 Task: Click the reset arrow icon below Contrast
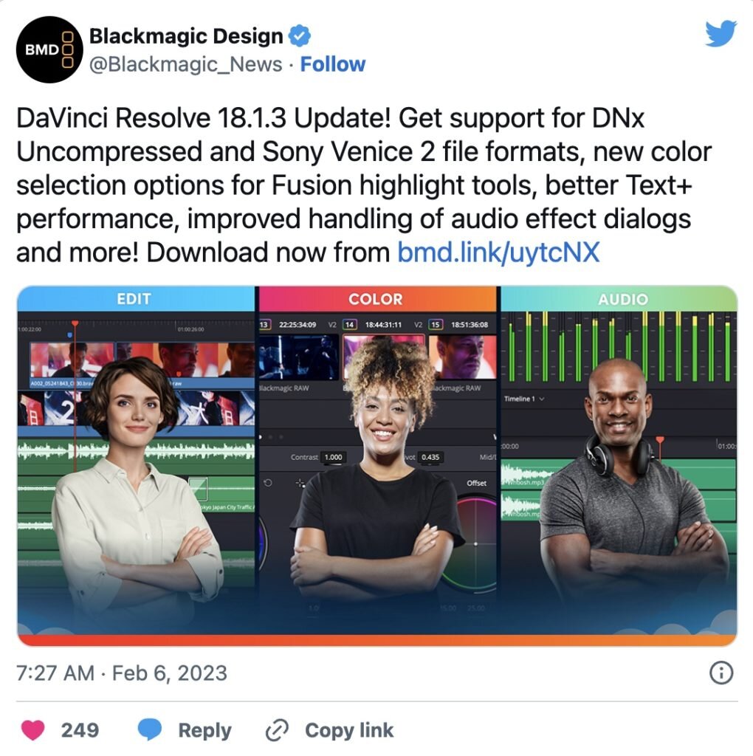click(x=268, y=483)
